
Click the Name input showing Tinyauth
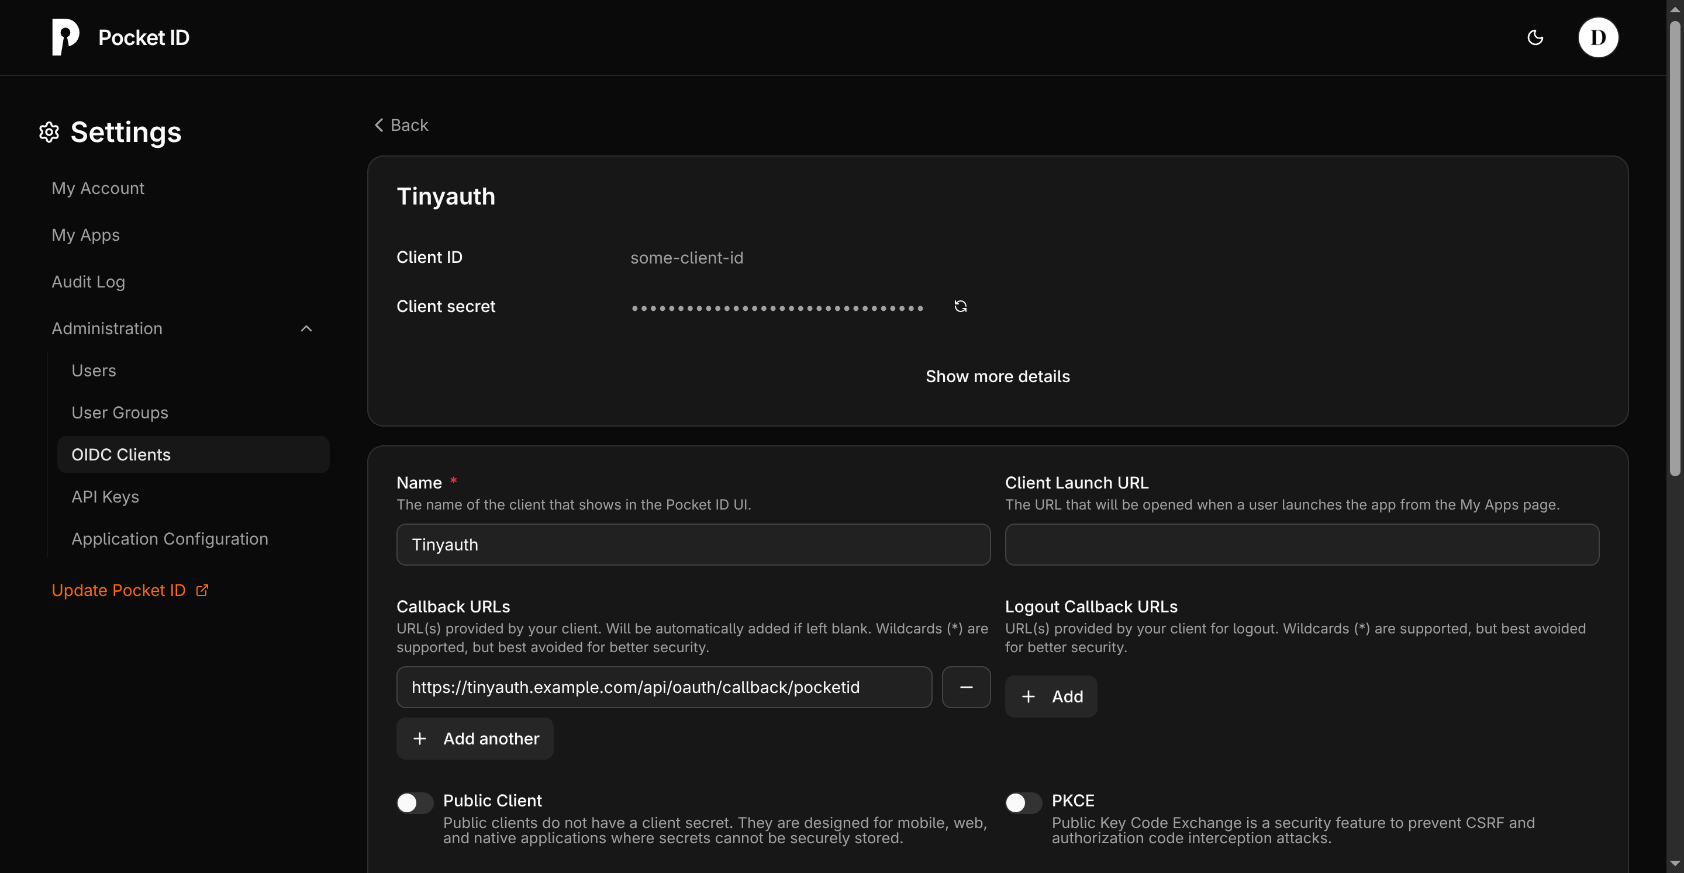pyautogui.click(x=692, y=545)
